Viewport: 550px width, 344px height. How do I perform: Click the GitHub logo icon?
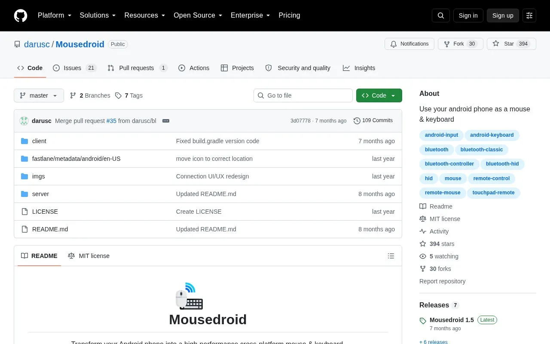(21, 15)
